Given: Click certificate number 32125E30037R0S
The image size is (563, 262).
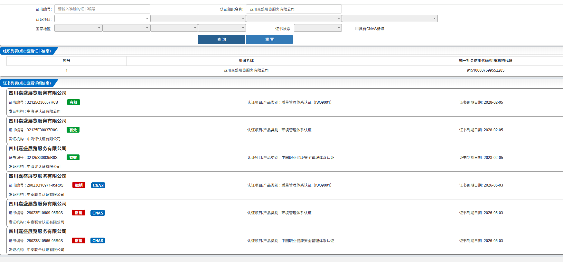Looking at the screenshot, I should 42,130.
